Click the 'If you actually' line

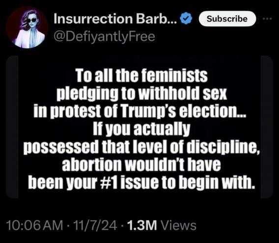tap(141, 129)
